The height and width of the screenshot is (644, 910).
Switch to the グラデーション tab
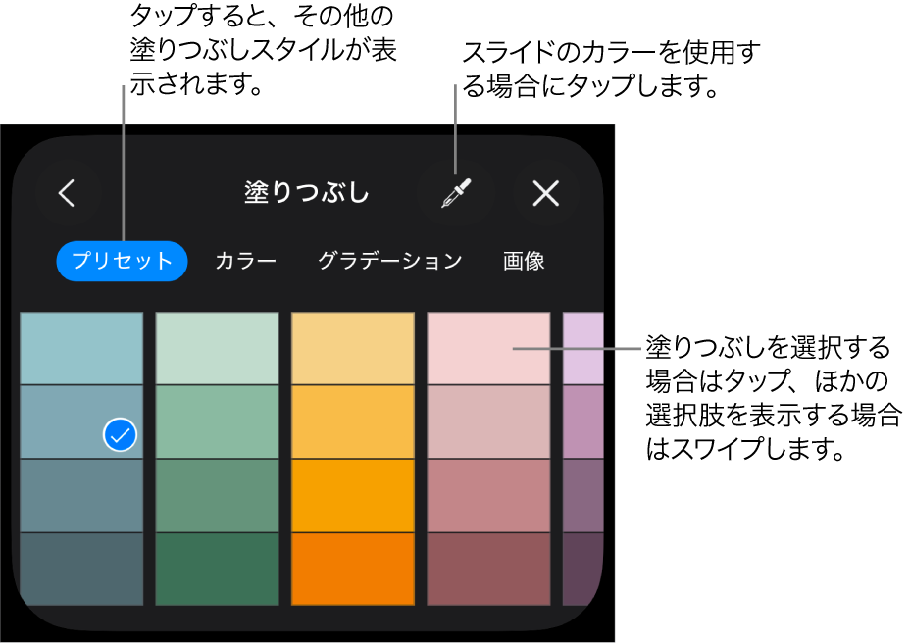(x=390, y=260)
